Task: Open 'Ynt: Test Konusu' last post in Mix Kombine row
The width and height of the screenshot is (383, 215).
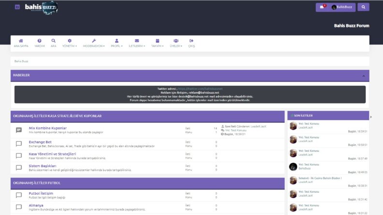Action: (x=236, y=130)
